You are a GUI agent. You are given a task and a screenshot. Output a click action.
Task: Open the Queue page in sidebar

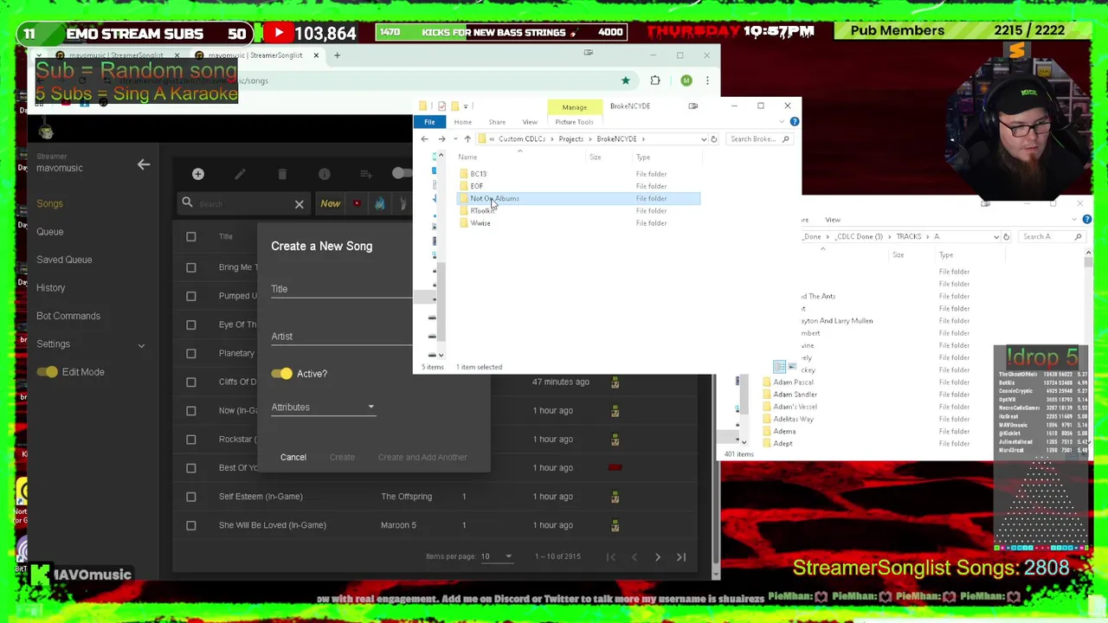click(x=49, y=232)
